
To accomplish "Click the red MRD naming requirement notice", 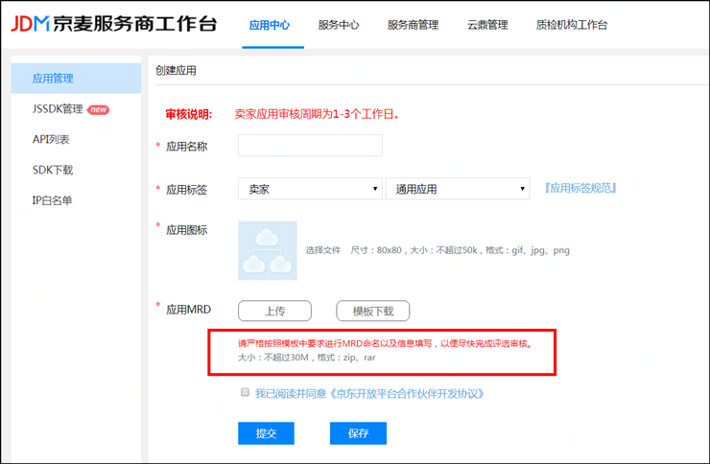I will pyautogui.click(x=386, y=344).
